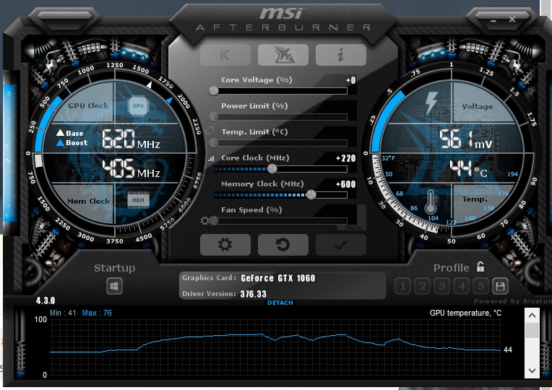Close the Afterburner window
Screen dimensions: 552x390
click(512, 19)
